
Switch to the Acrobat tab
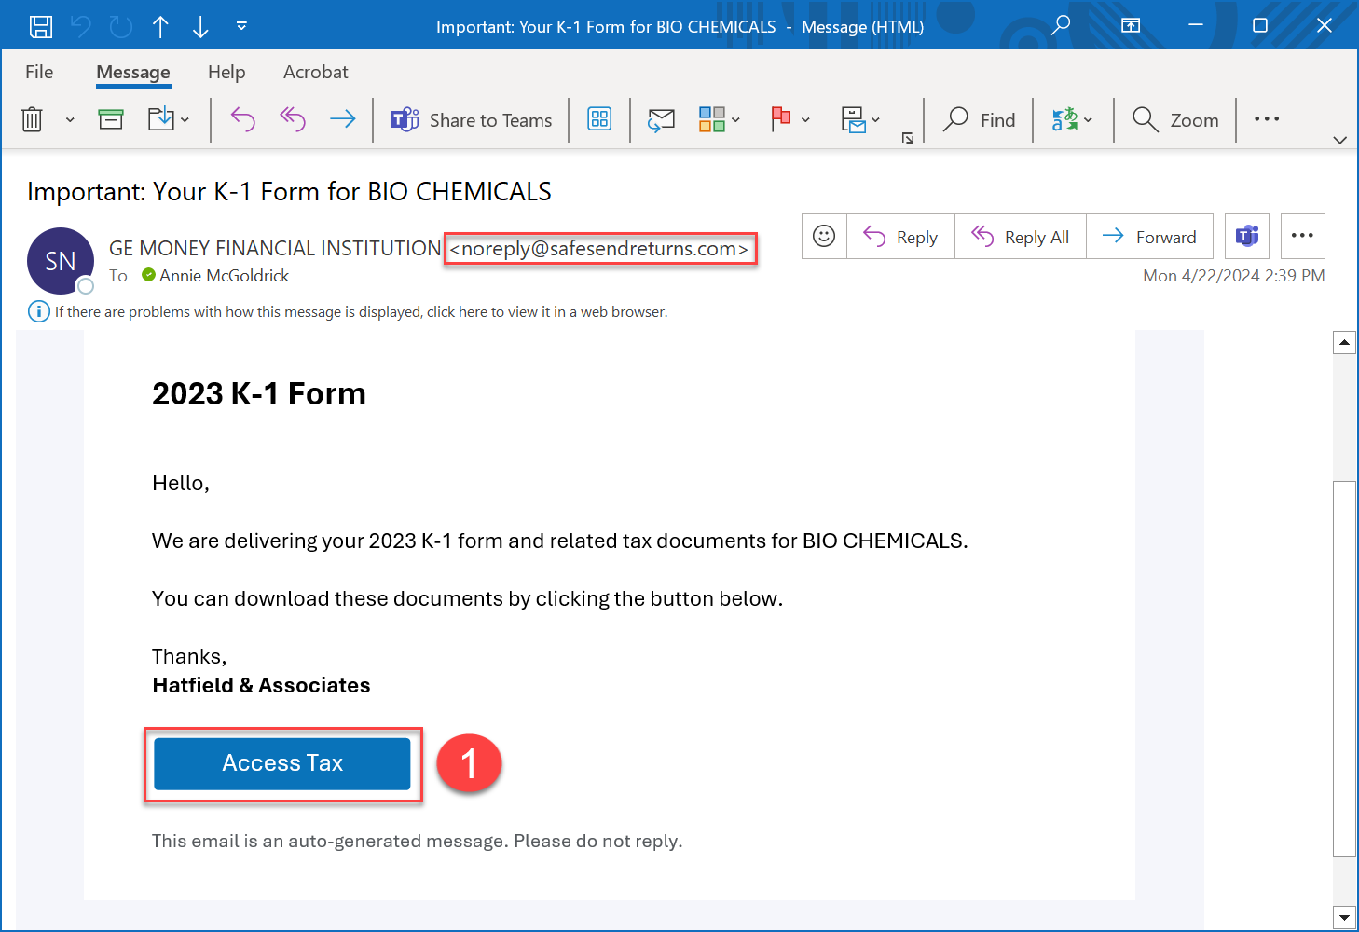click(x=315, y=72)
